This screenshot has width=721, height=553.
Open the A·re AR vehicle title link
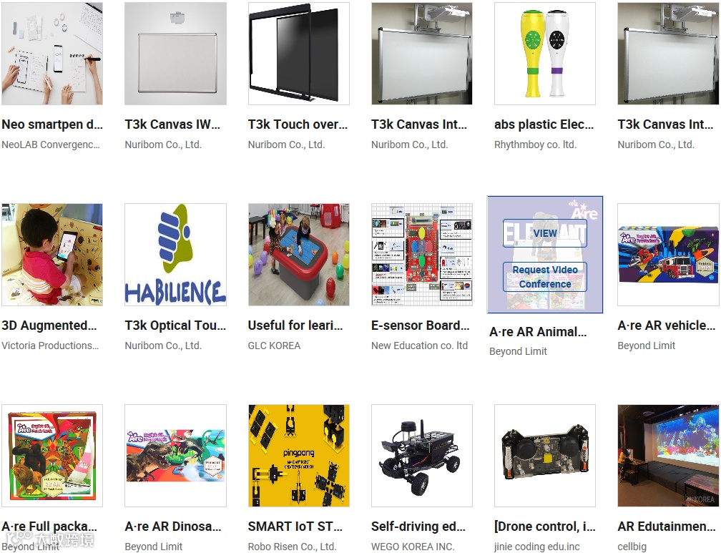[x=667, y=326]
